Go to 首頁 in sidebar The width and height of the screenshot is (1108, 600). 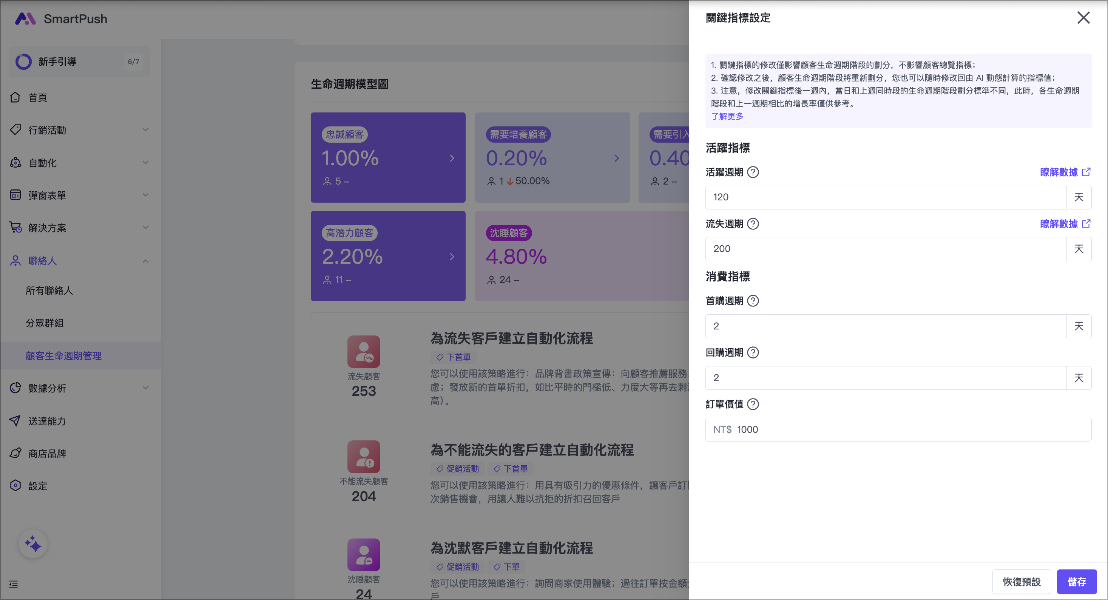(38, 98)
